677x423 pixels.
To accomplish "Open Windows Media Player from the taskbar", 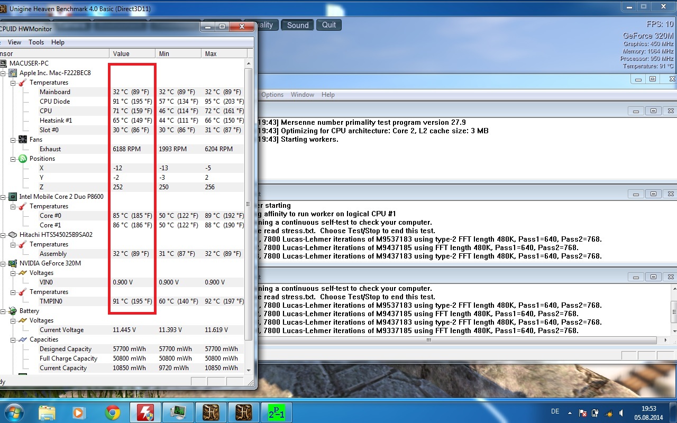I will [79, 412].
